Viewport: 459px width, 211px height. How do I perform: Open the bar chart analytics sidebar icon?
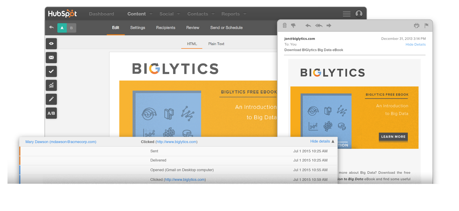coord(51,85)
